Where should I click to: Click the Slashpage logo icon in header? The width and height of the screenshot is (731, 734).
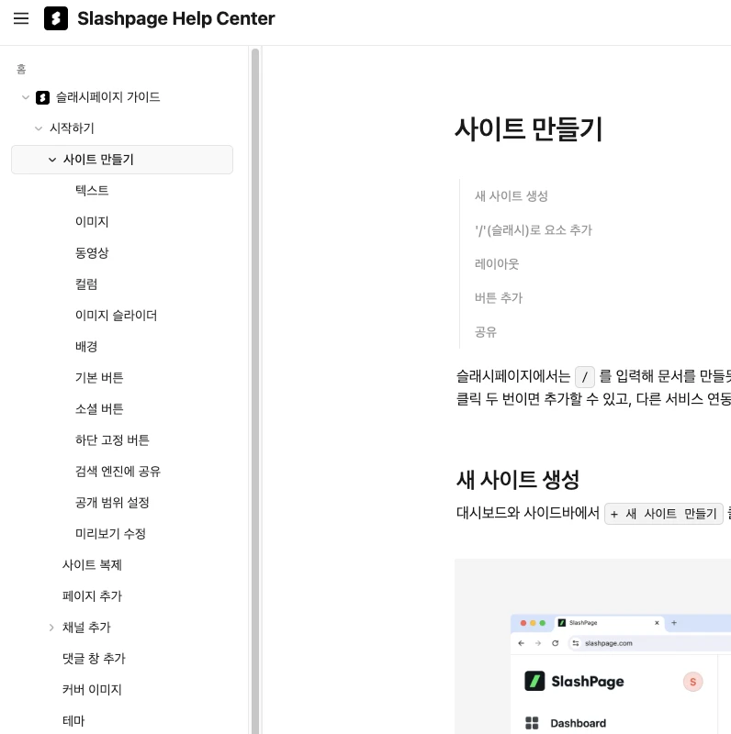tap(56, 18)
